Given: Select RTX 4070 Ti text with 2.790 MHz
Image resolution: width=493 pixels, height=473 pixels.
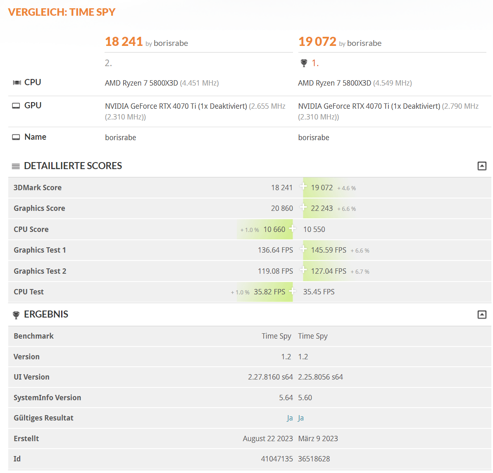Looking at the screenshot, I should [x=388, y=111].
